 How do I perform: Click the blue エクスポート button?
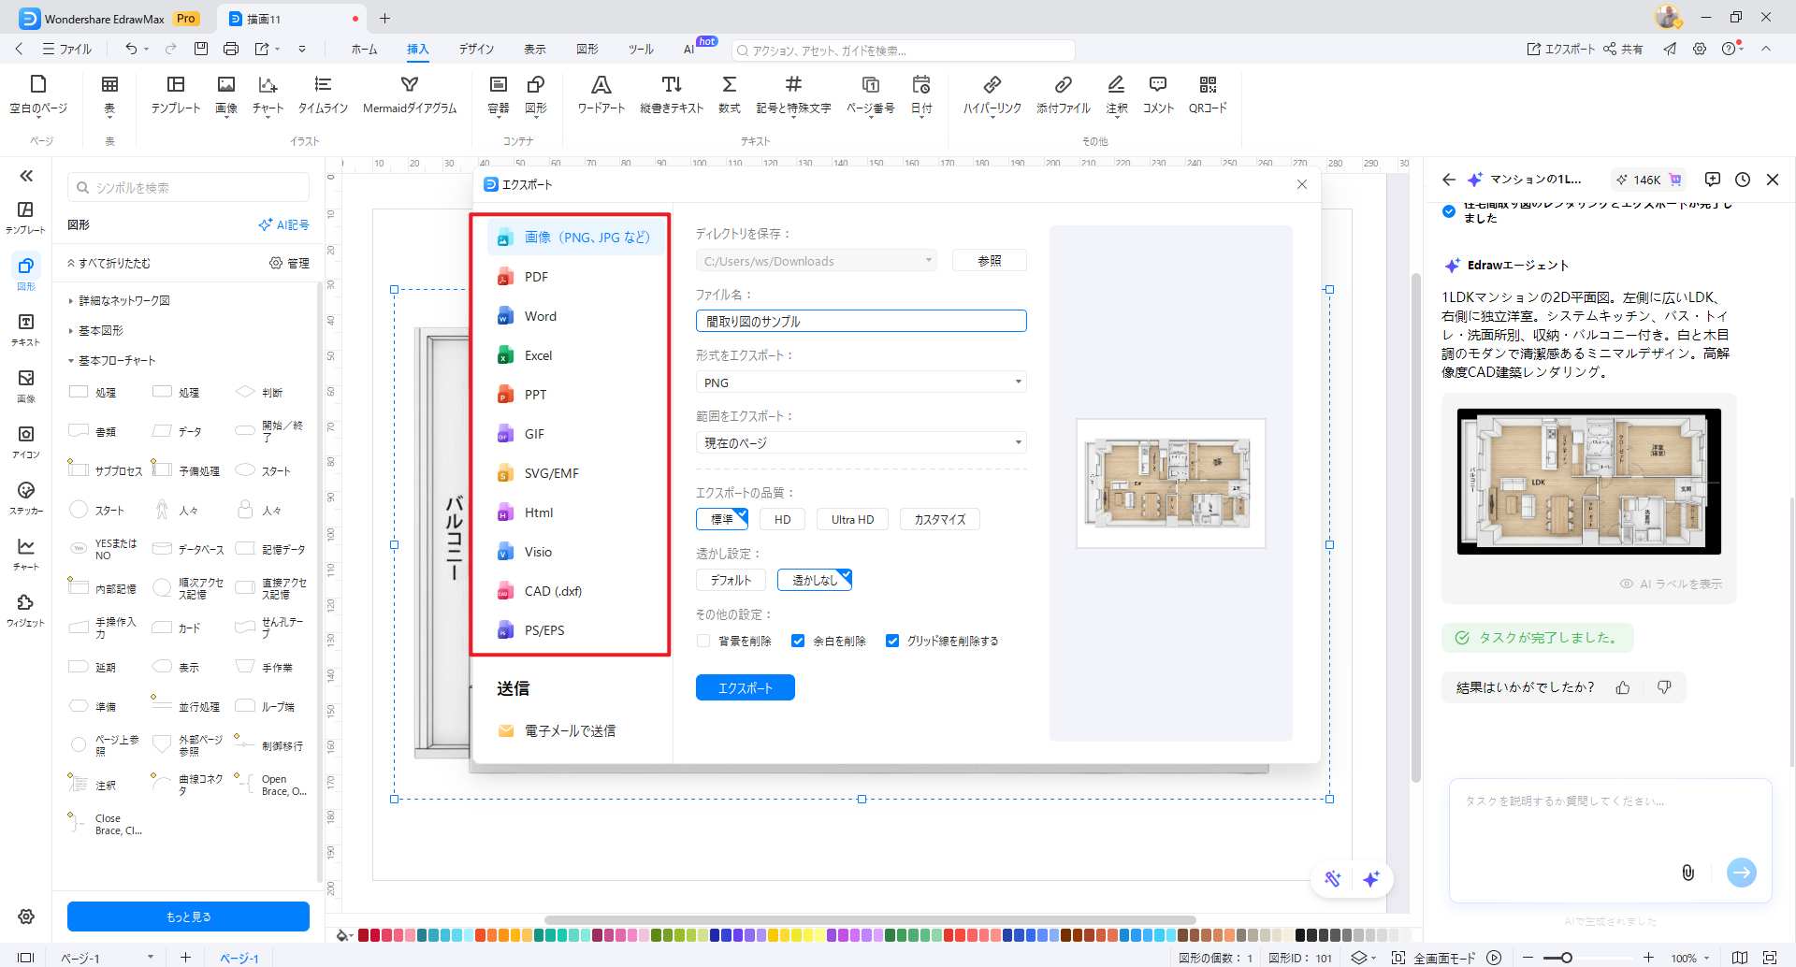[x=745, y=687]
